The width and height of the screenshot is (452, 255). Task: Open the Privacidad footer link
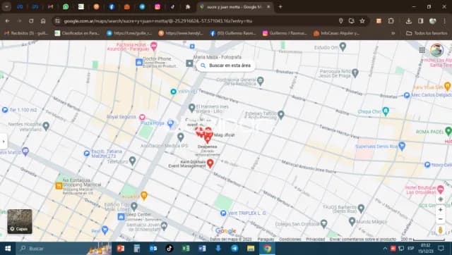pos(316,240)
